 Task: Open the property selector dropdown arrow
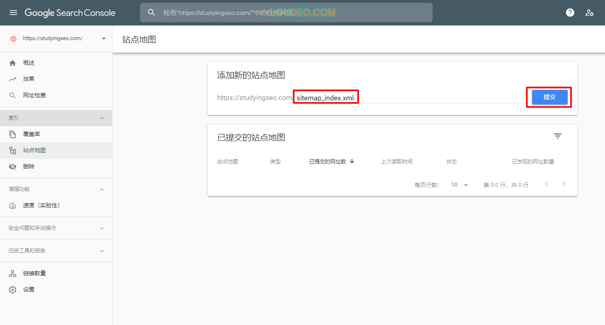[x=104, y=38]
